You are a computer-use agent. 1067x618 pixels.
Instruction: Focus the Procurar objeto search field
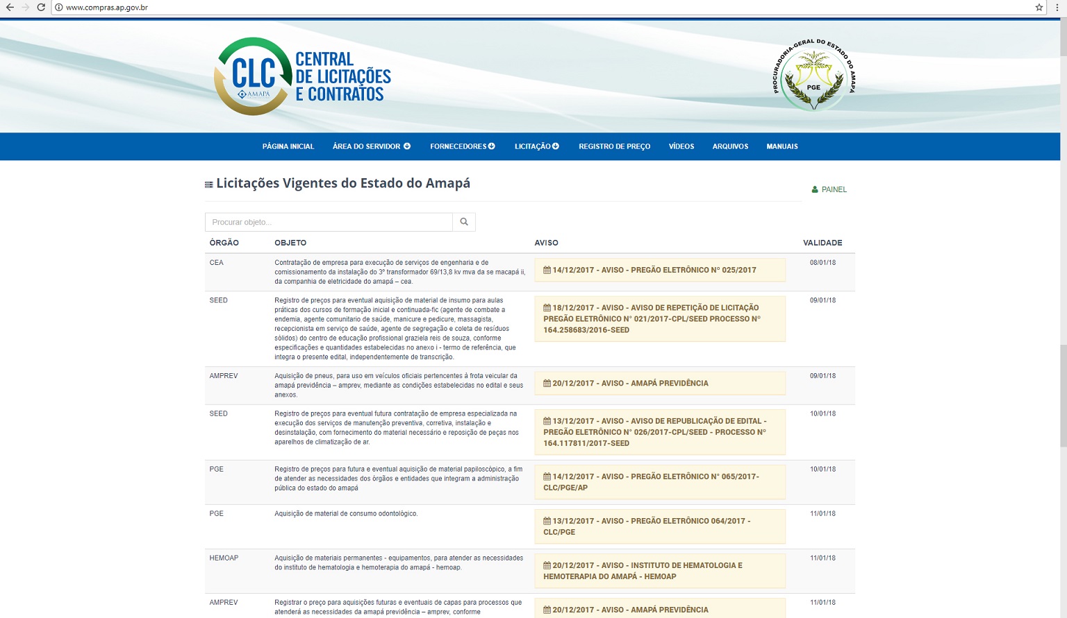[x=329, y=222]
